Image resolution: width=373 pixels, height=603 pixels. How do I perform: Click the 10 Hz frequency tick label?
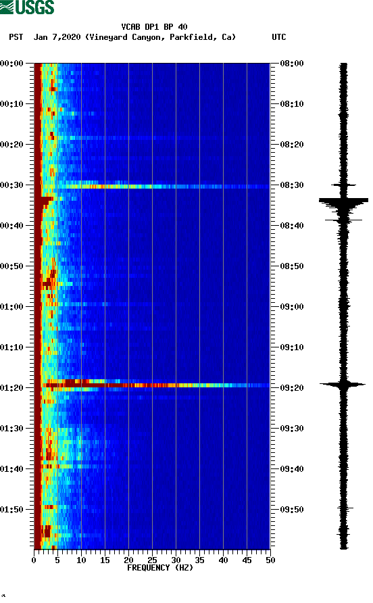81,560
